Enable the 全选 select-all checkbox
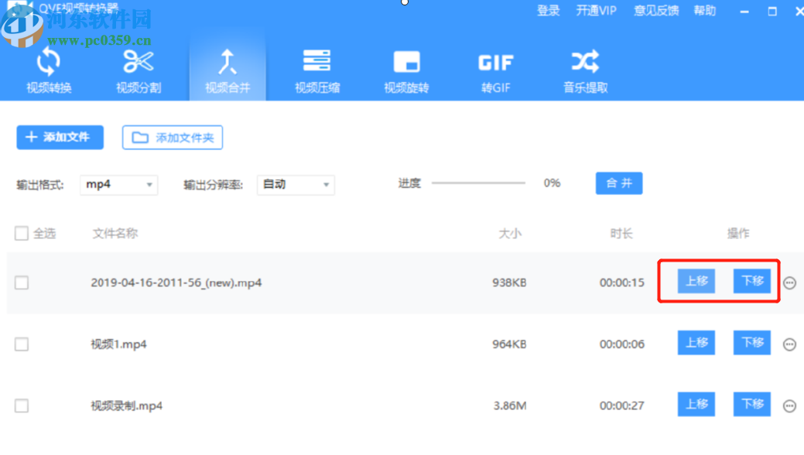 coord(22,232)
